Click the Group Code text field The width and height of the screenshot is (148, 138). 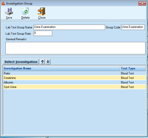tap(133, 27)
